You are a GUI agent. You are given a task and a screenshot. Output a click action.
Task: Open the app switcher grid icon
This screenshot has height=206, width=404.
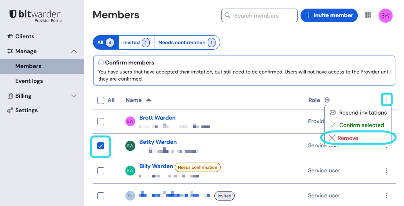pyautogui.click(x=368, y=15)
